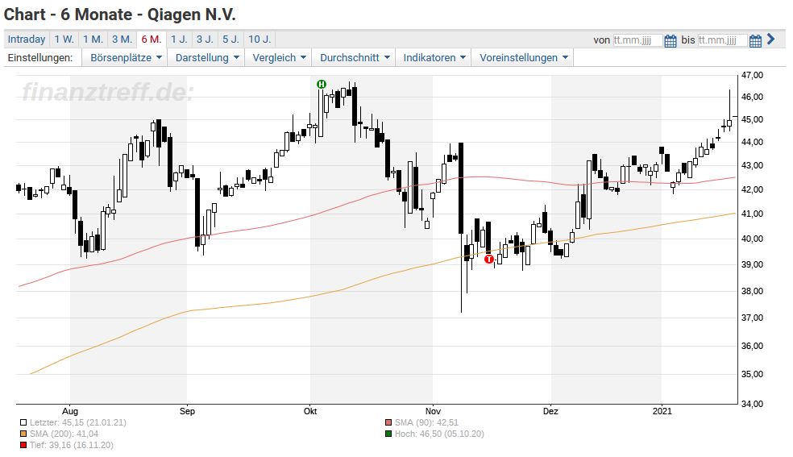The height and width of the screenshot is (457, 793).
Task: Expand the Vergleich dropdown
Action: click(x=279, y=58)
